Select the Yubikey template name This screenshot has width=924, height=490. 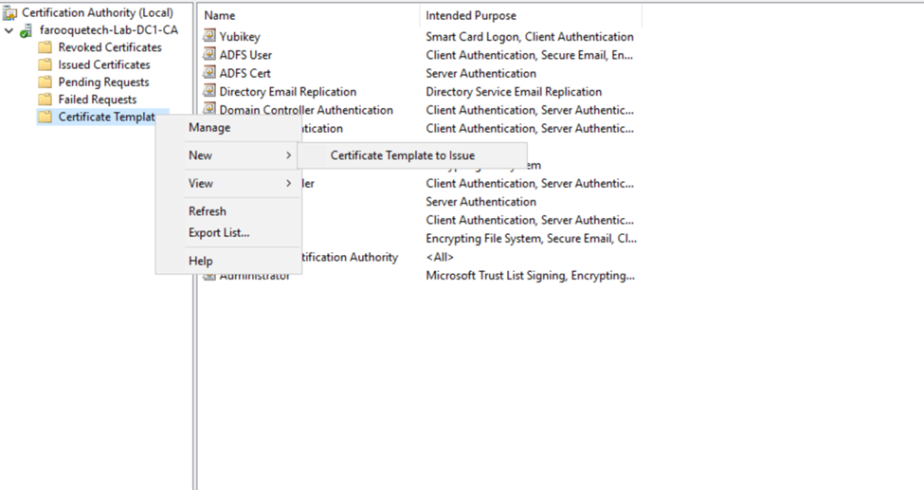pos(239,37)
